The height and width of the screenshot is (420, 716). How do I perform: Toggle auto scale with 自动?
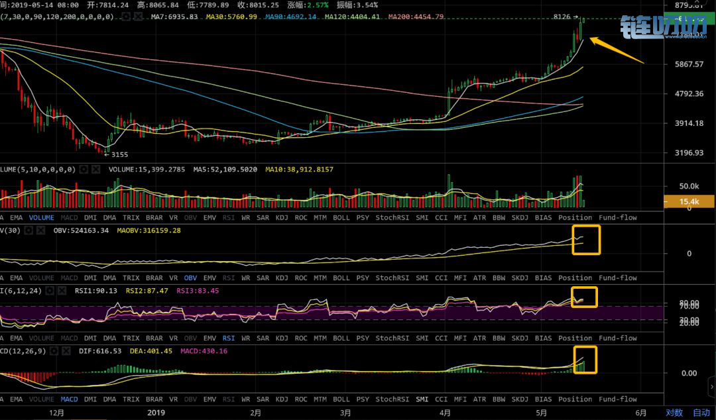701,413
